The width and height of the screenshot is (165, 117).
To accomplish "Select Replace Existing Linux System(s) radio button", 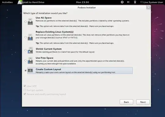I will 25,37.
